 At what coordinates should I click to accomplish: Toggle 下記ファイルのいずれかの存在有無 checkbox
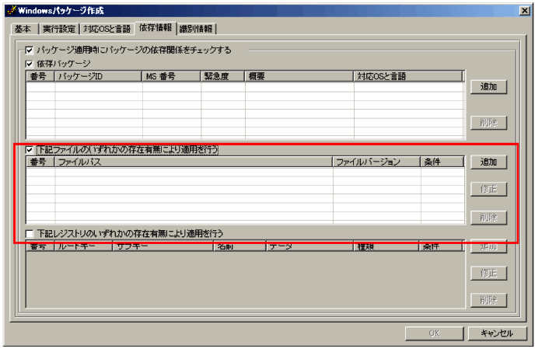30,150
